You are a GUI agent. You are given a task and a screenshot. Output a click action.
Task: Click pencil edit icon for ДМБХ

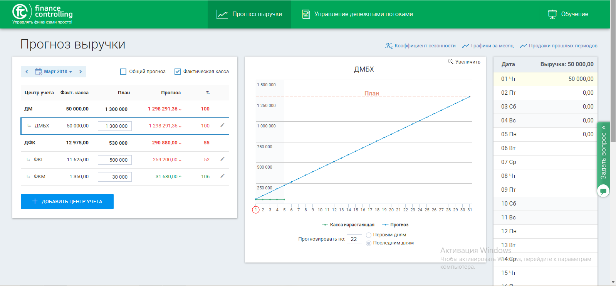point(222,125)
